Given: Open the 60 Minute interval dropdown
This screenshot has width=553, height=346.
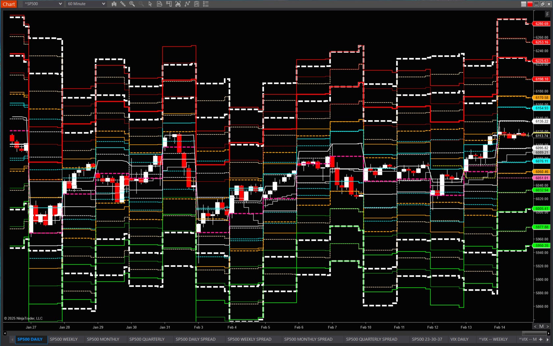Looking at the screenshot, I should [x=86, y=4].
